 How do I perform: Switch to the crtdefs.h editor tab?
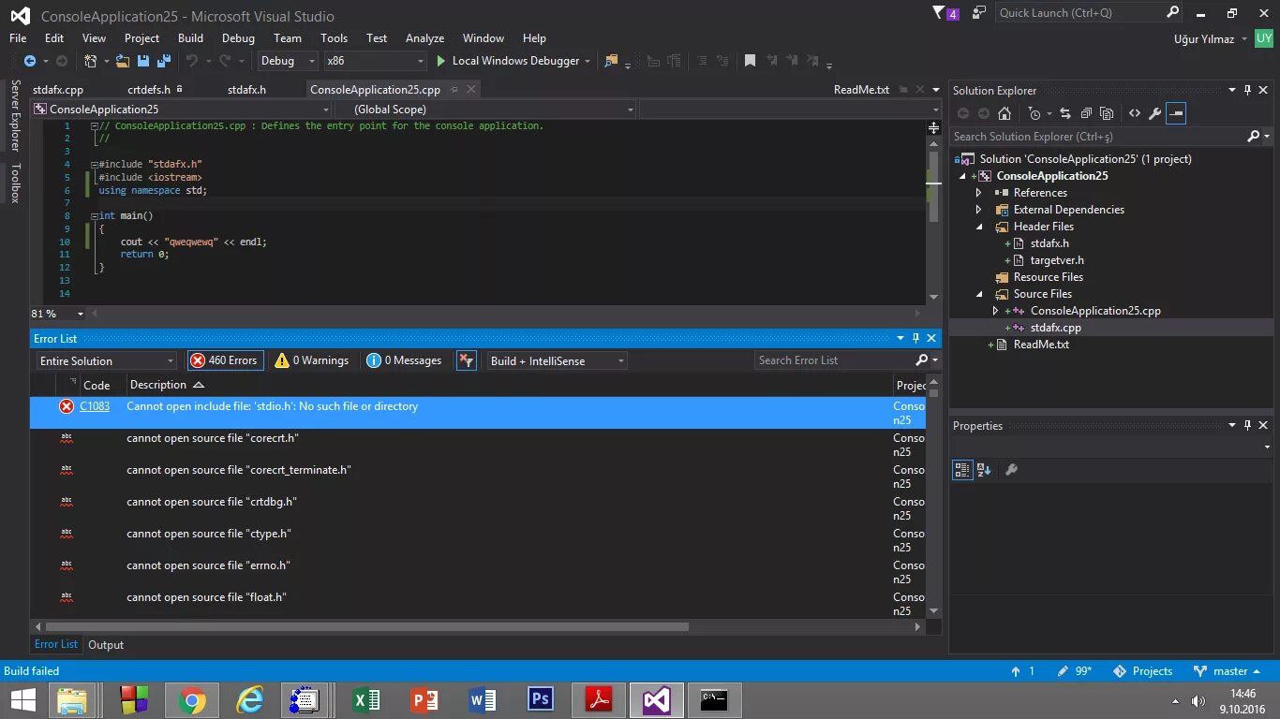149,90
